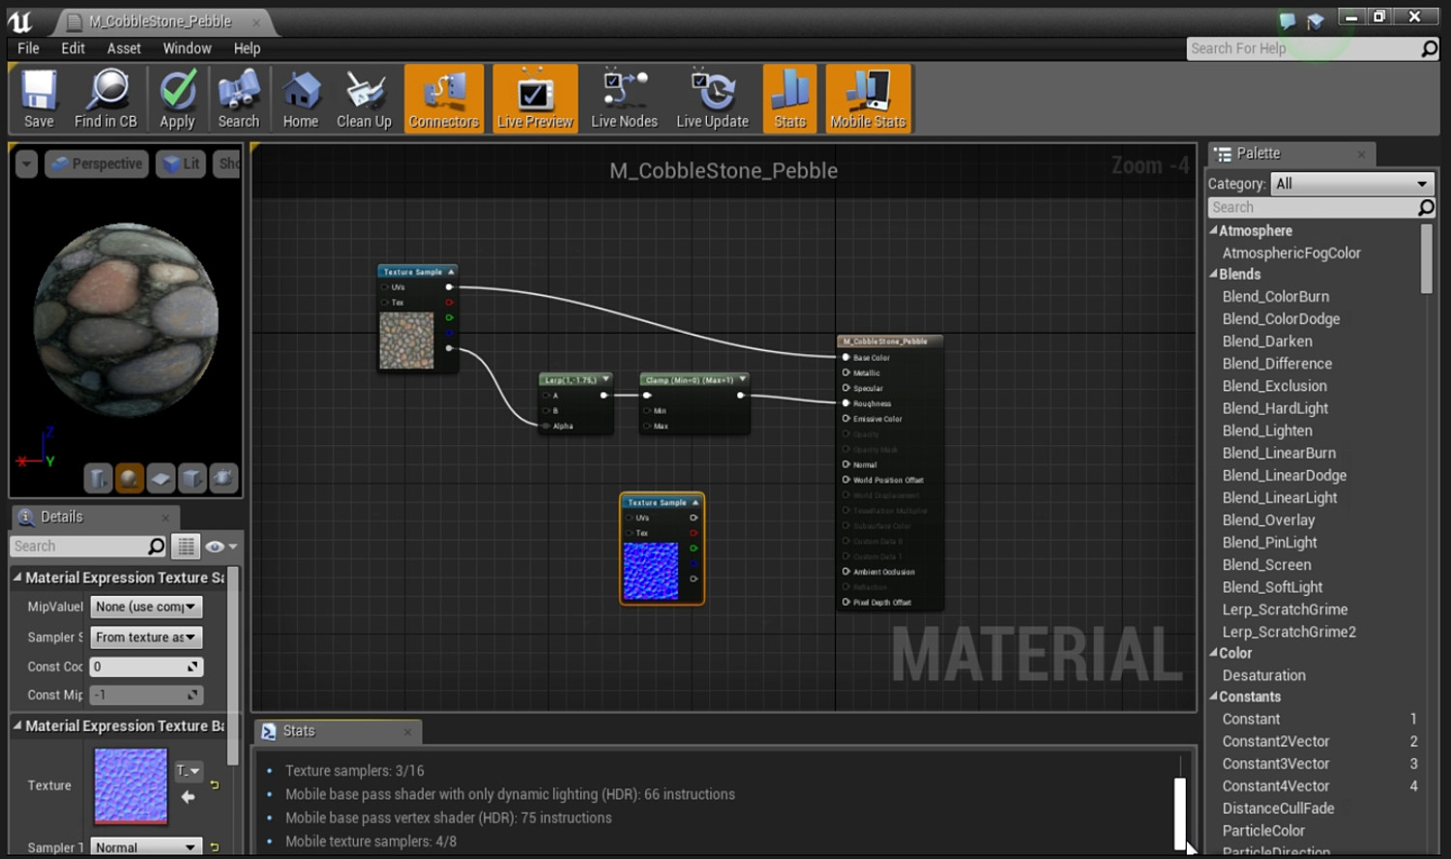Click the Save toolbar icon
Image resolution: width=1451 pixels, height=859 pixels.
39,99
